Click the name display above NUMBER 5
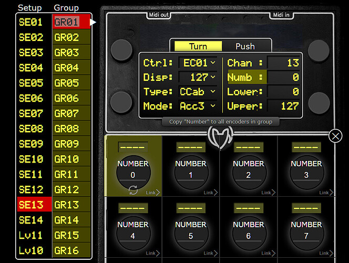This screenshot has height=263, width=349. coord(191,208)
